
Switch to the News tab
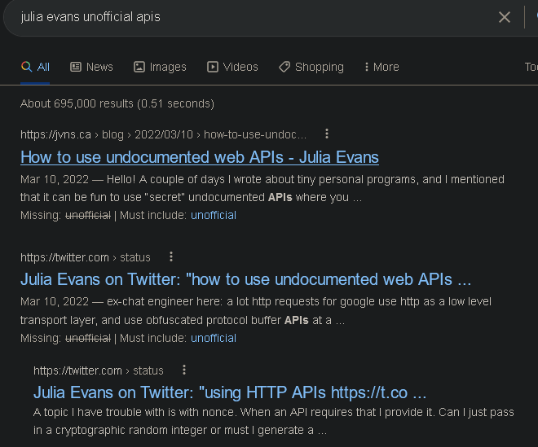point(91,67)
